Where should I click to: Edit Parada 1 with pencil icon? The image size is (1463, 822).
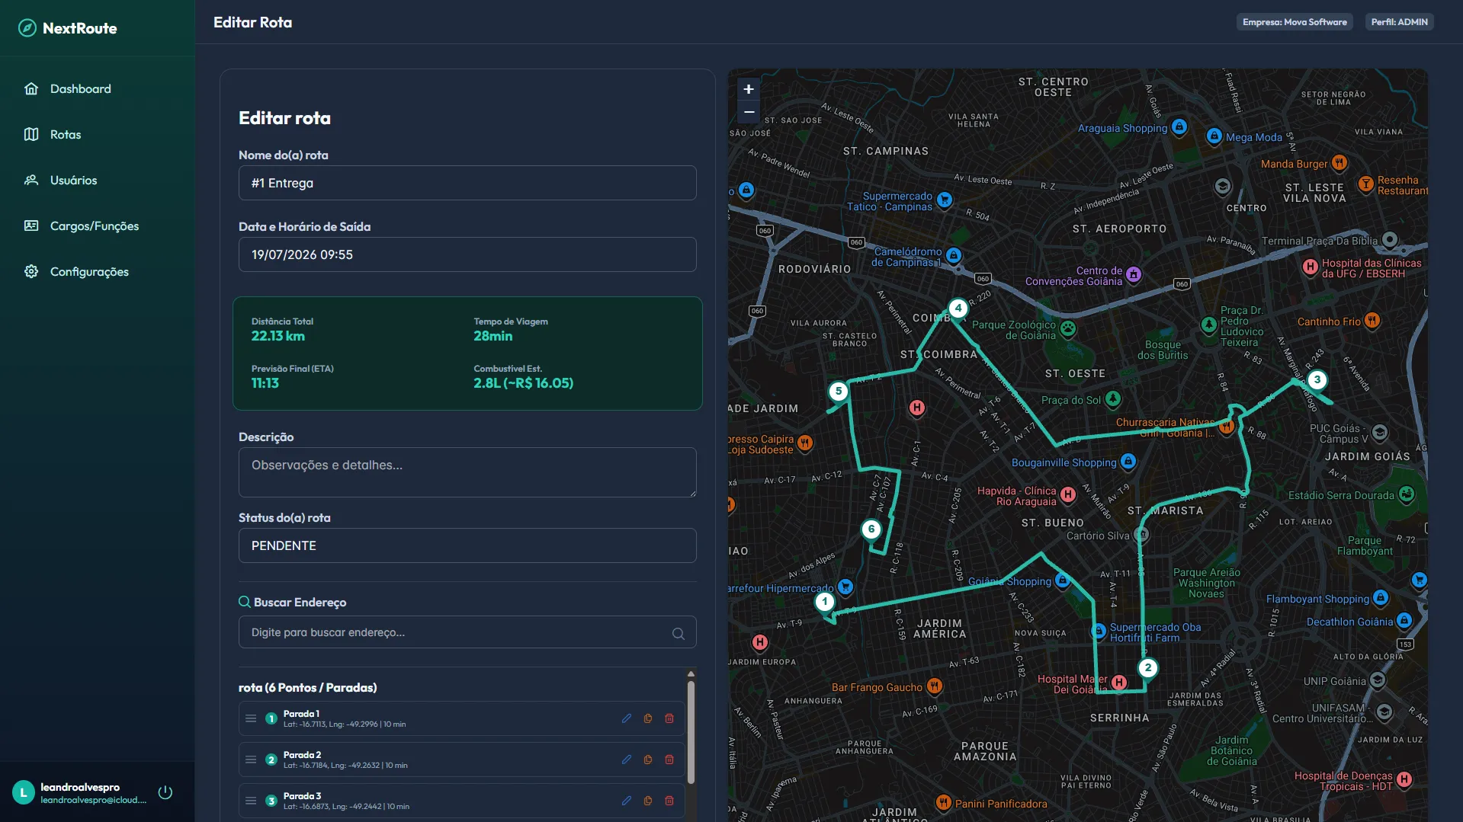(x=627, y=718)
